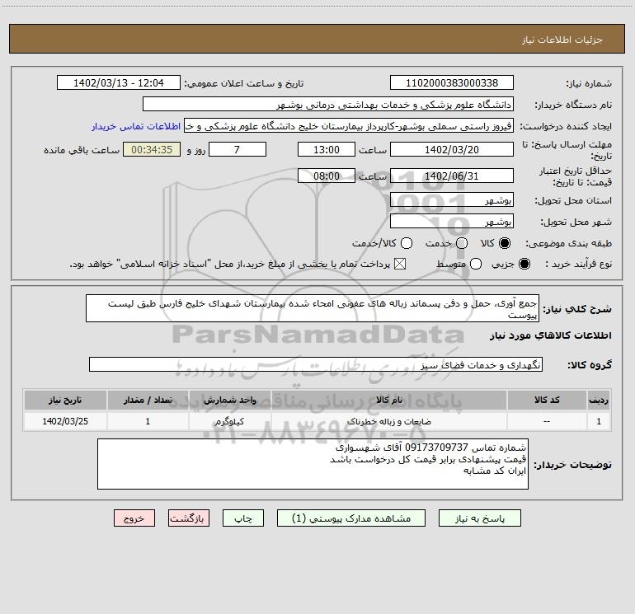This screenshot has height=614, width=635.
Task: Click the استان محل تحویل field بوشهر
Action: (452, 199)
